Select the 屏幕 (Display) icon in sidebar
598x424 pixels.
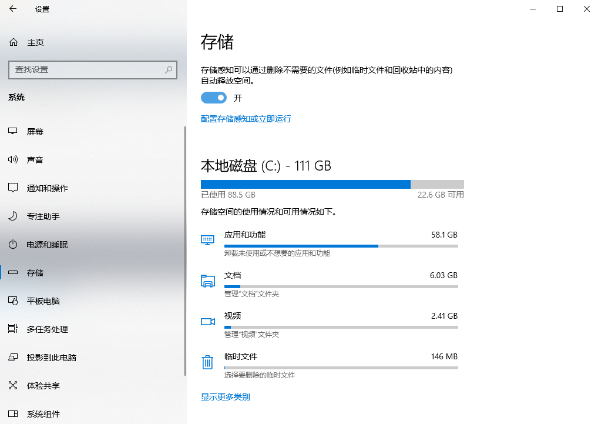click(13, 131)
